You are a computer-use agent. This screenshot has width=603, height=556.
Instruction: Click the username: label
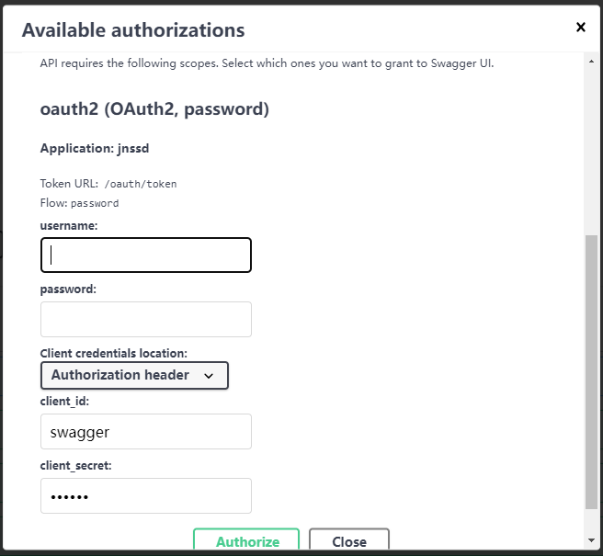[x=69, y=225]
